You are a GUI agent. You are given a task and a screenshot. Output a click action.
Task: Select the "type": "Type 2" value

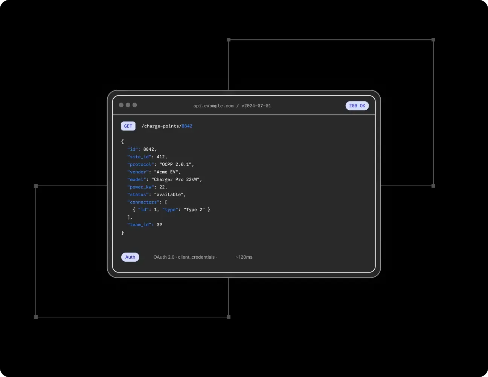click(184, 210)
